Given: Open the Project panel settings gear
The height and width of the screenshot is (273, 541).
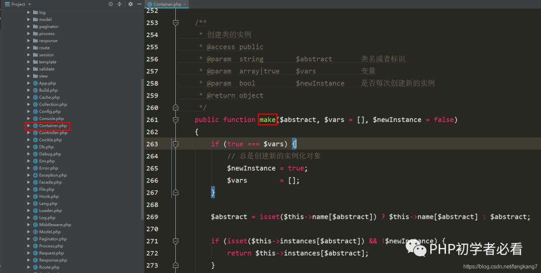Looking at the screenshot, I should click(x=130, y=4).
